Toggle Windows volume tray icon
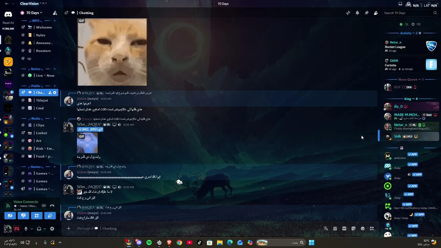This screenshot has height=248, width=441. point(22,242)
